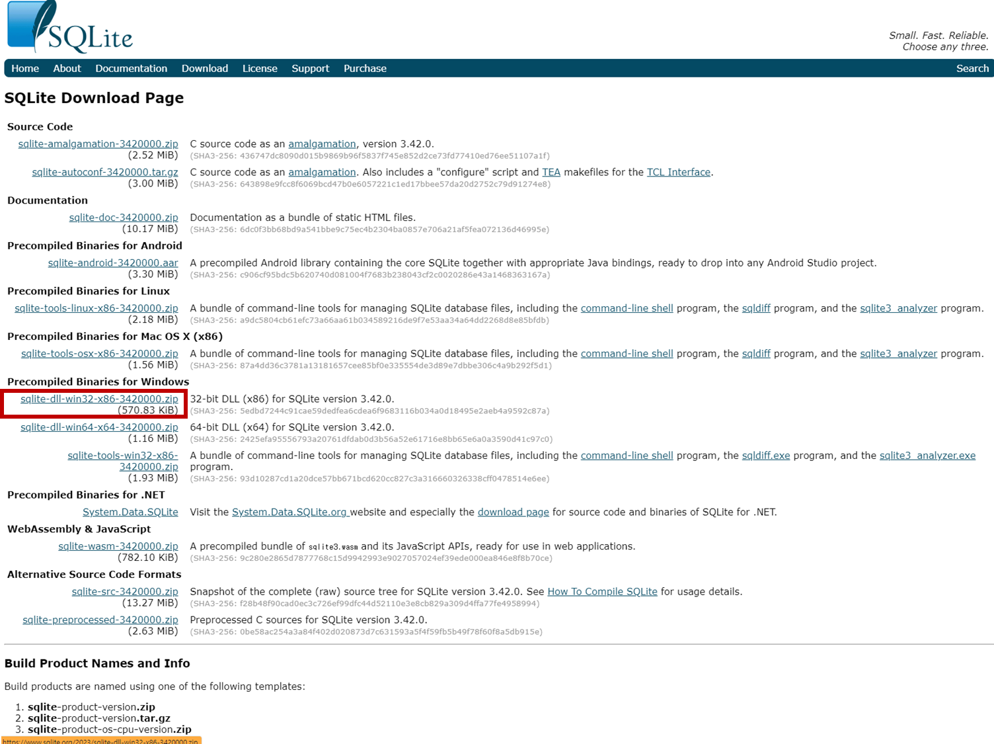Click the Precompiled Binaries for Windows heading
The image size is (994, 744).
coord(98,382)
